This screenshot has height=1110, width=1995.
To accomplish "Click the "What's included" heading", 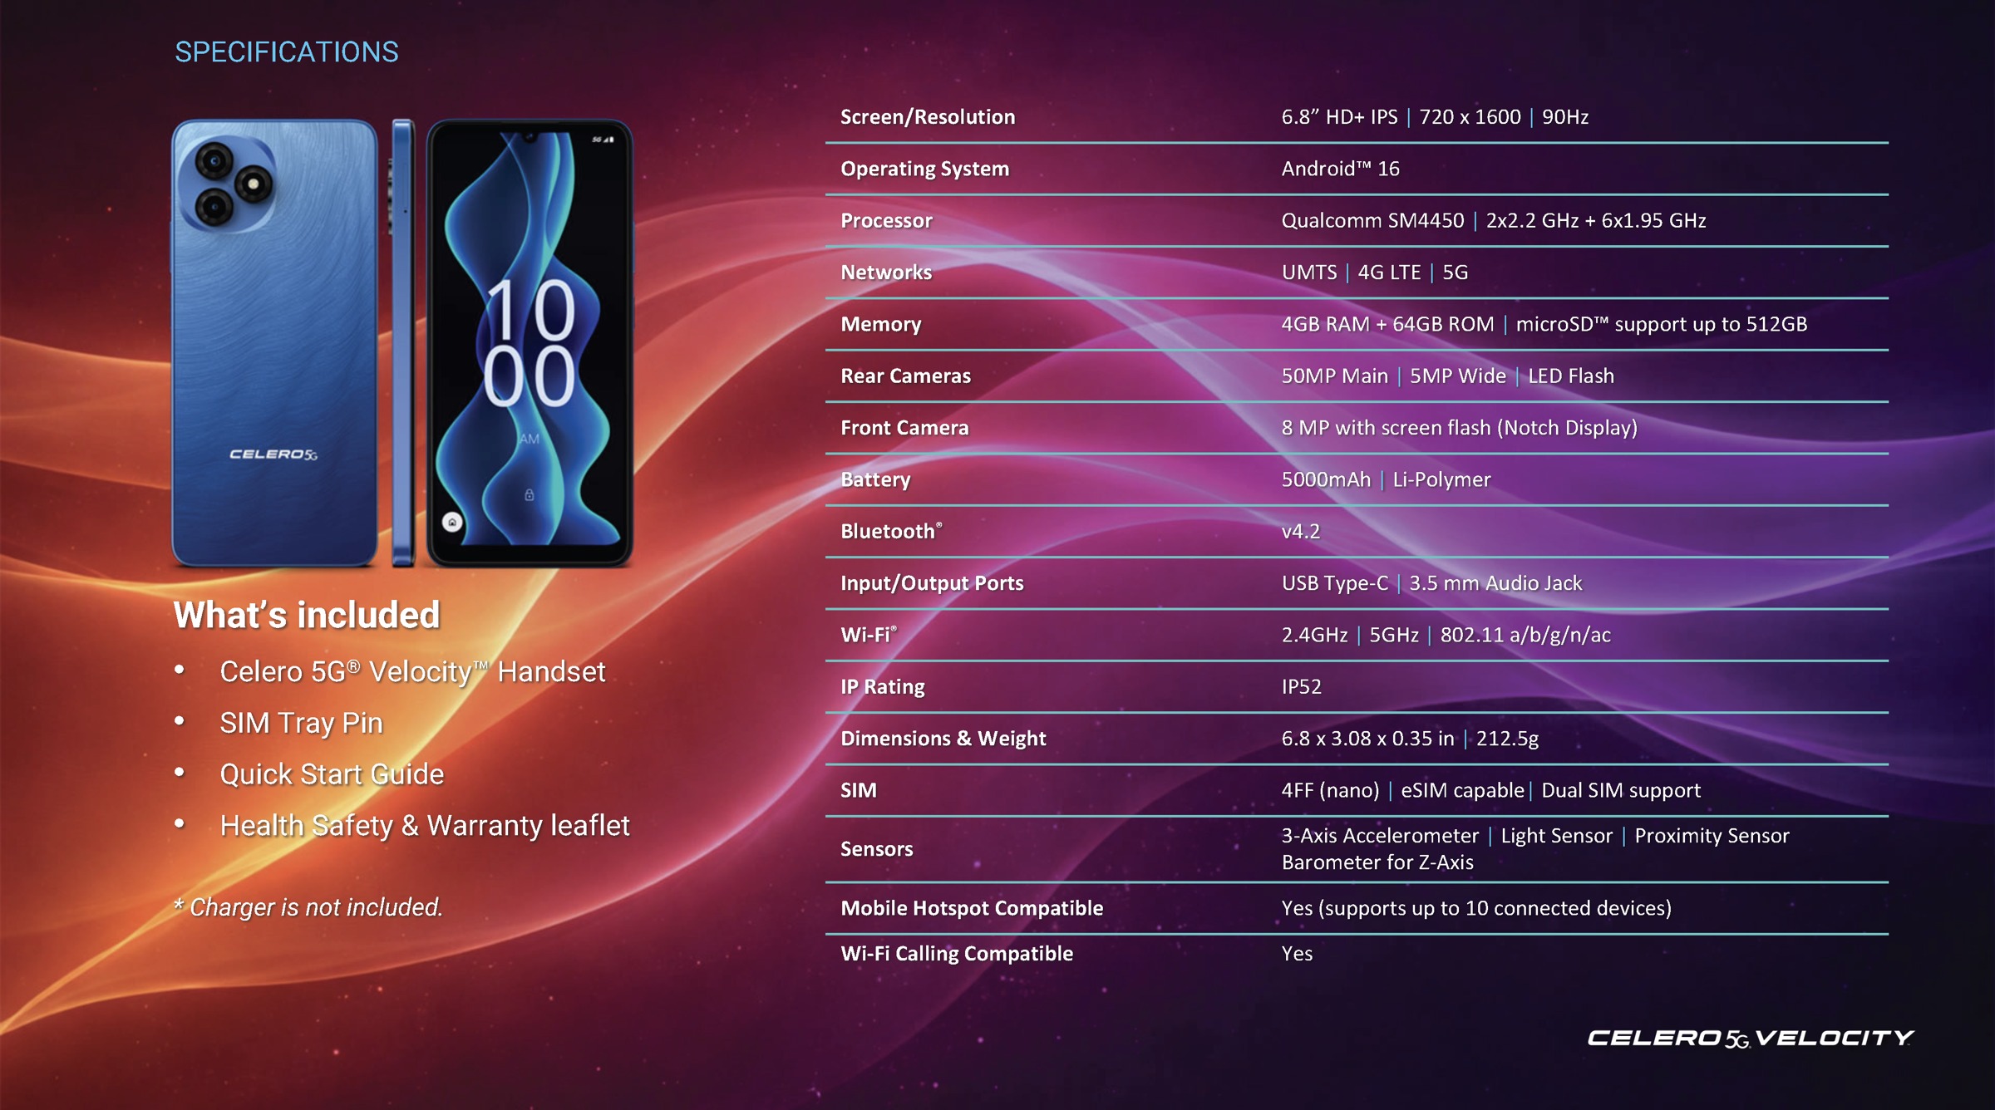I will (307, 616).
